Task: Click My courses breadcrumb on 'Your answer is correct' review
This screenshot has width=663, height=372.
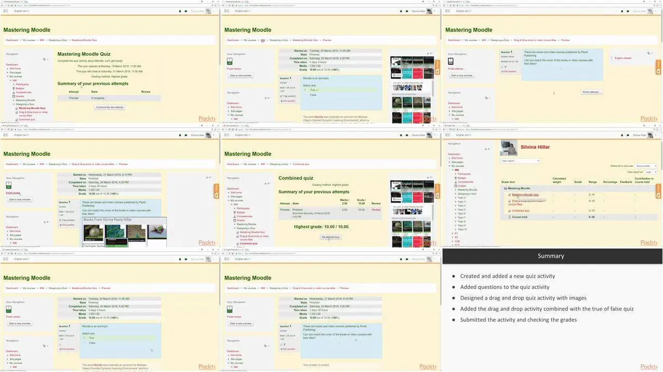Action: (x=250, y=288)
